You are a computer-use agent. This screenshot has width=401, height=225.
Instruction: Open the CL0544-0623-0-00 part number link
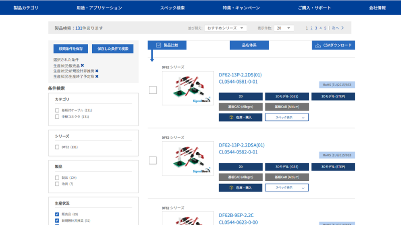(238, 222)
